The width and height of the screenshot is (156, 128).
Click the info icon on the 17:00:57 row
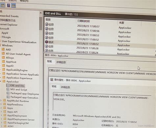47,24
